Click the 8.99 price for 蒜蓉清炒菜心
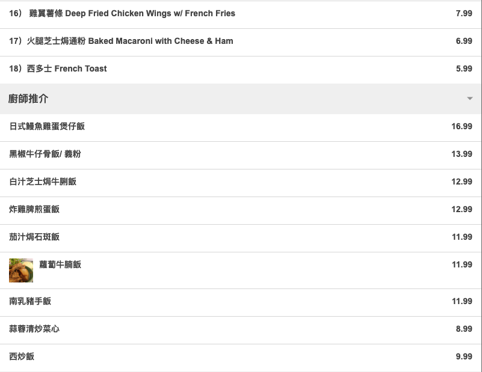482x372 pixels. 464,329
